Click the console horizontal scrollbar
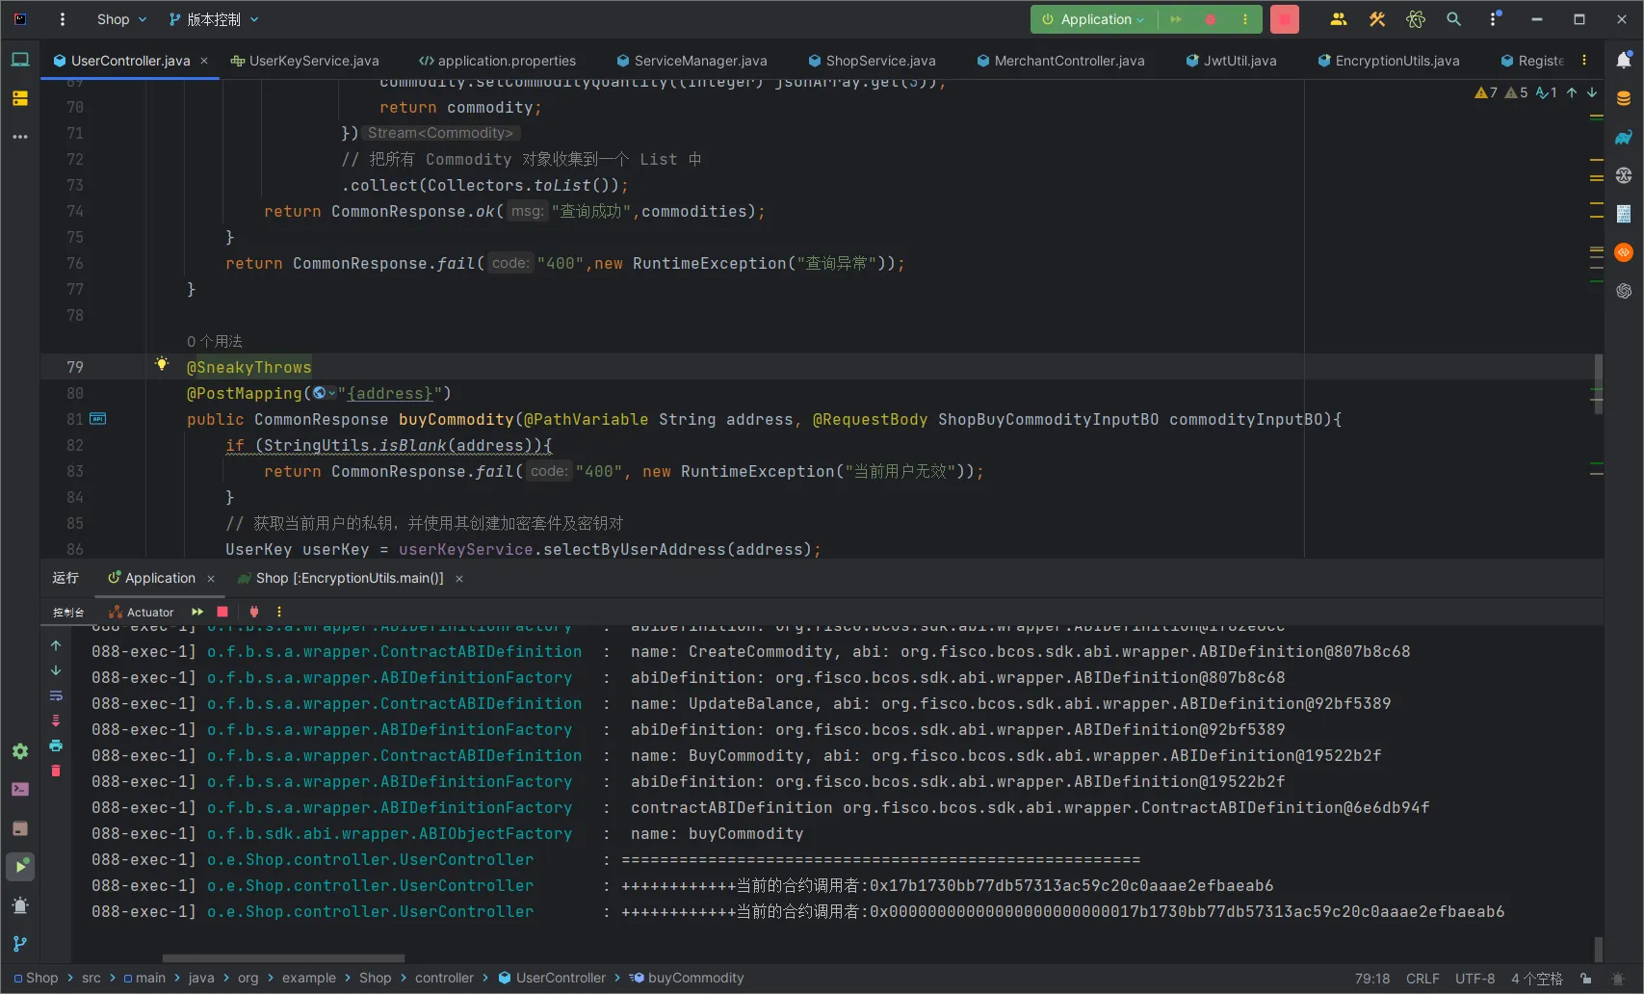Screen dimensions: 1644x994 pos(283,958)
